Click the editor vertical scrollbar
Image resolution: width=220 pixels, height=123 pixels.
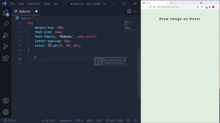139,73
